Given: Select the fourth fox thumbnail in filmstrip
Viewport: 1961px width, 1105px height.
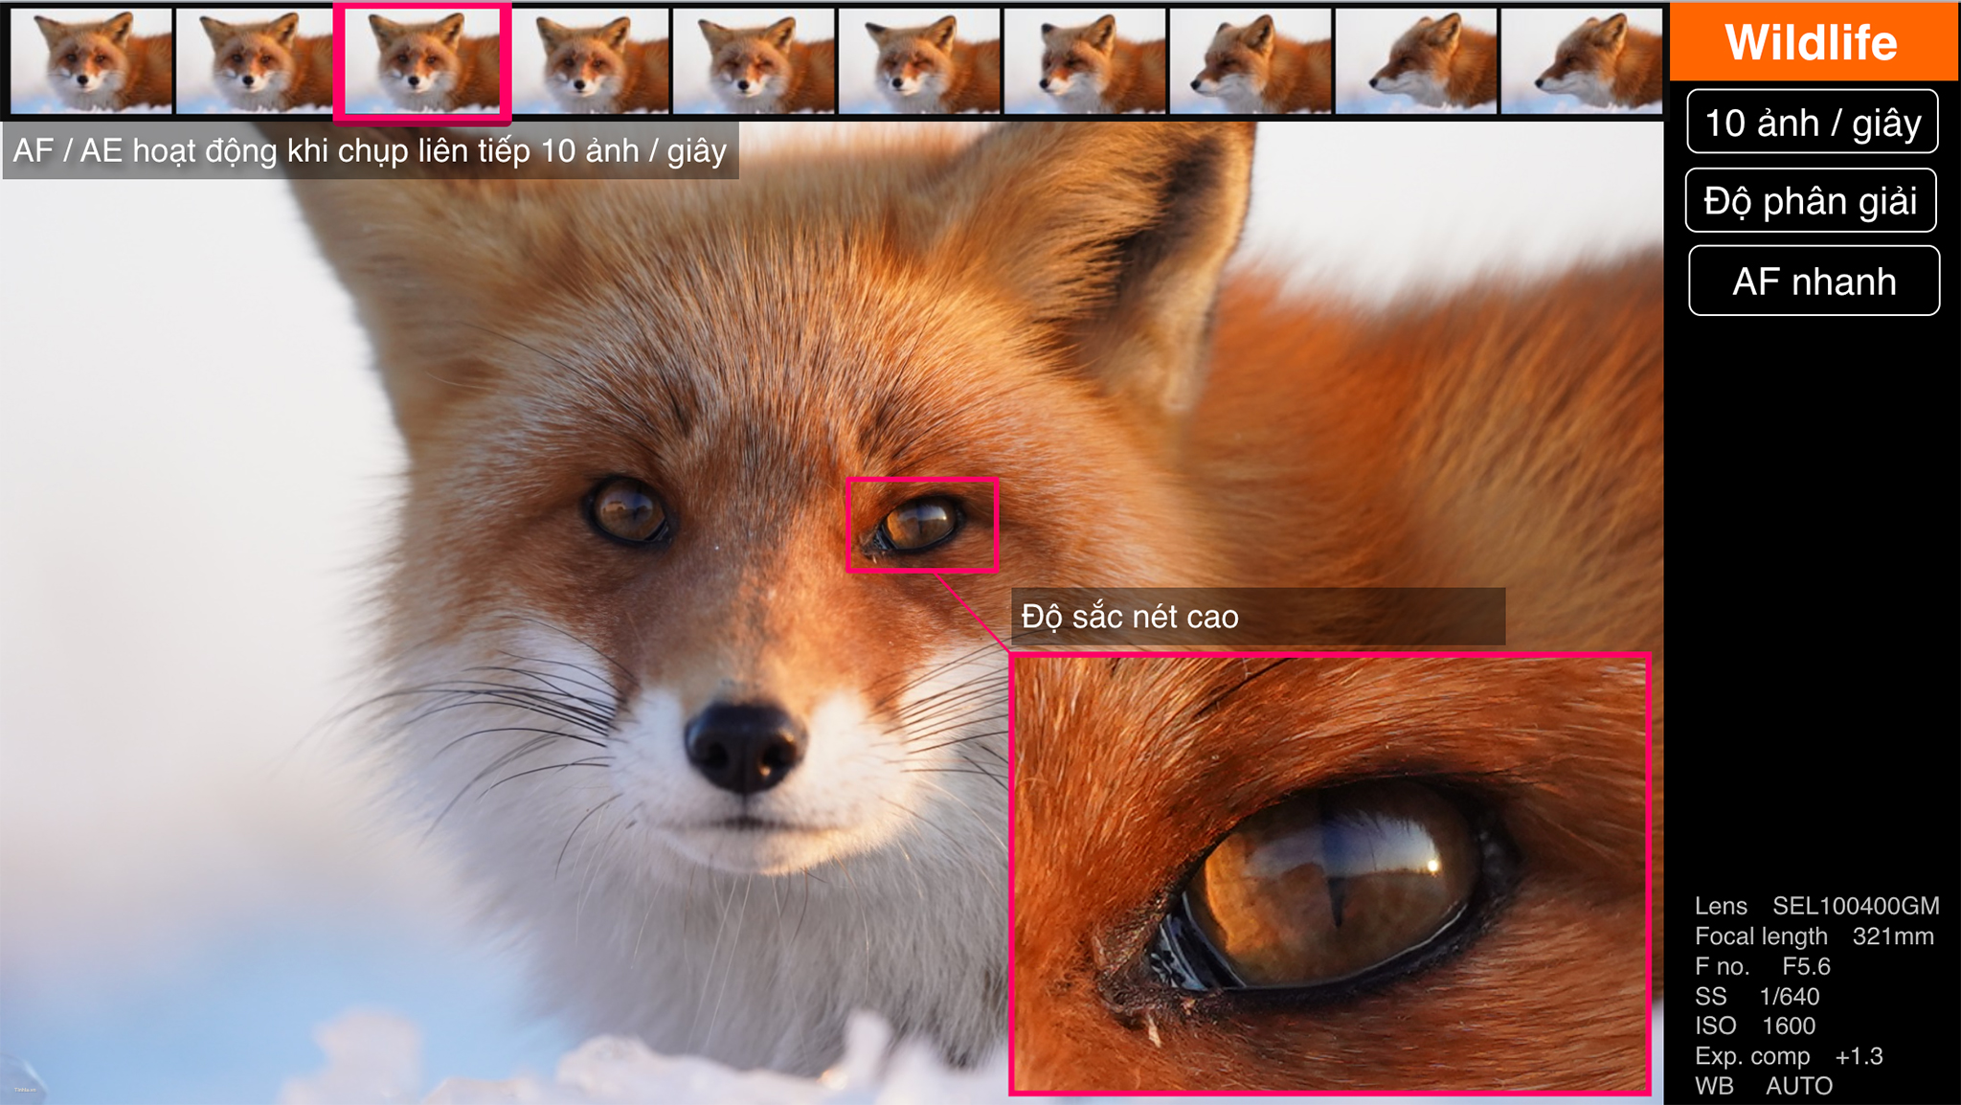Looking at the screenshot, I should [x=591, y=60].
